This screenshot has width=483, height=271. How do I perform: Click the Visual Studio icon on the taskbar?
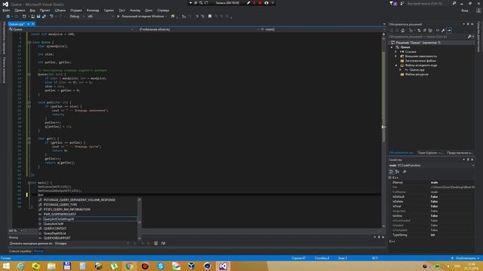(223, 266)
